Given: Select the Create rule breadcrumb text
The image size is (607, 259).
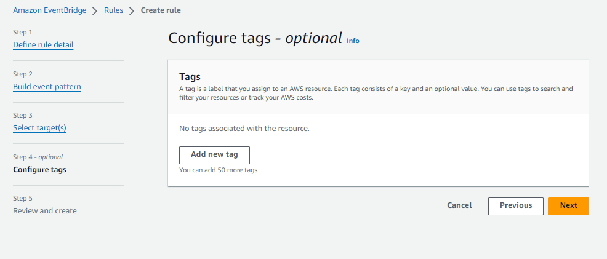Looking at the screenshot, I should point(161,10).
